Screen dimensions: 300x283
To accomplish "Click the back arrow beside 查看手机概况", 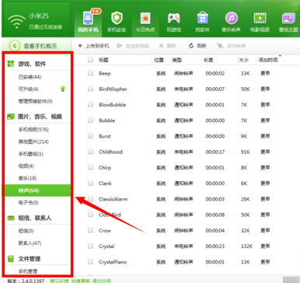I will click(15, 46).
